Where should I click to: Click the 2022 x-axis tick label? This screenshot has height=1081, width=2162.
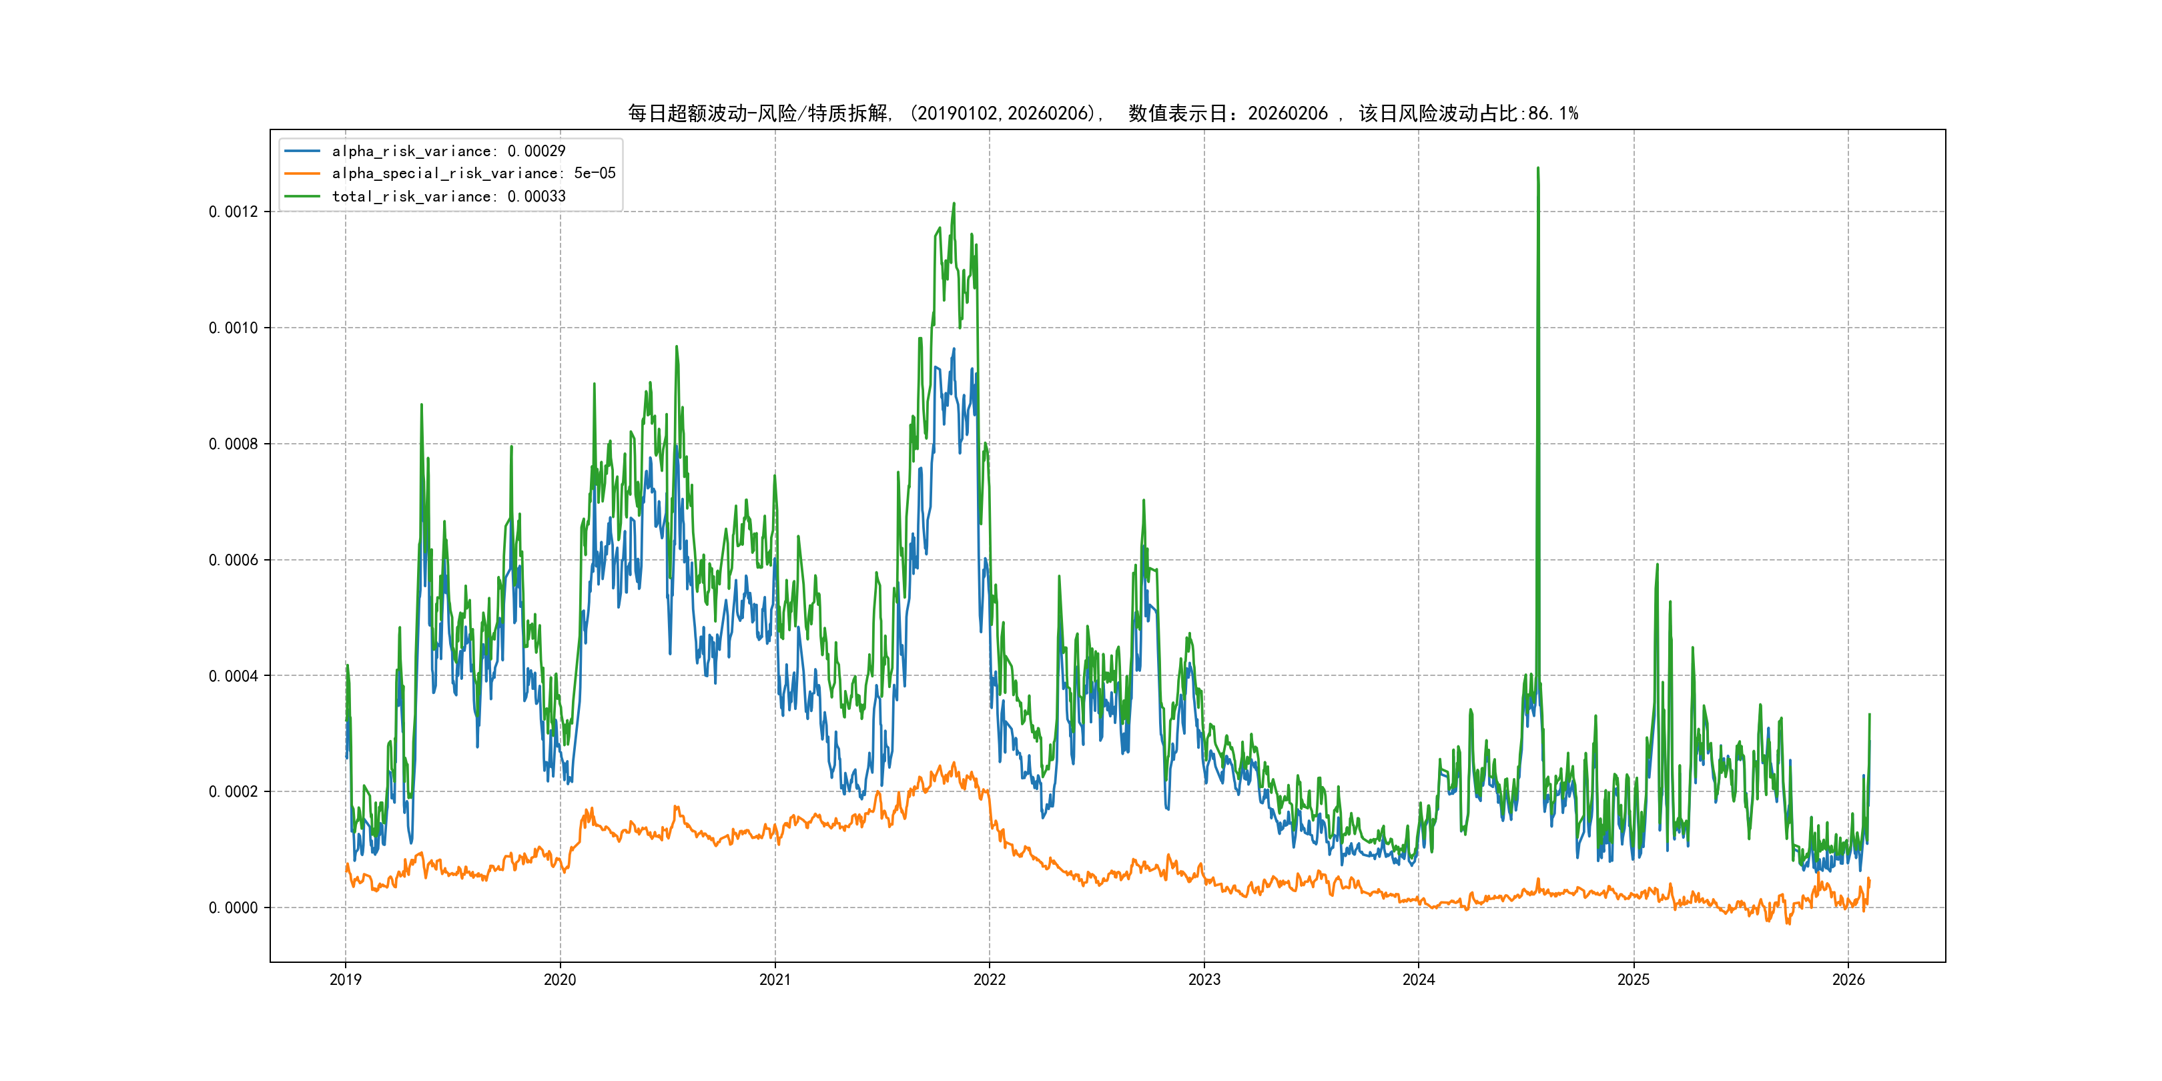click(x=990, y=980)
